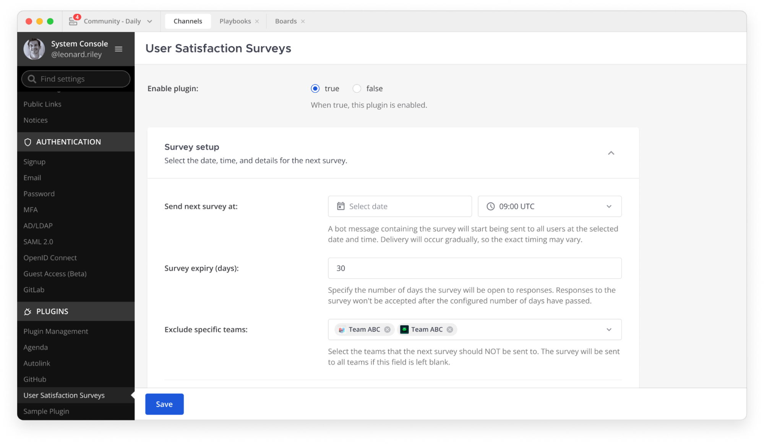Image resolution: width=764 pixels, height=444 pixels.
Task: Click Save to apply survey settings
Action: point(164,404)
